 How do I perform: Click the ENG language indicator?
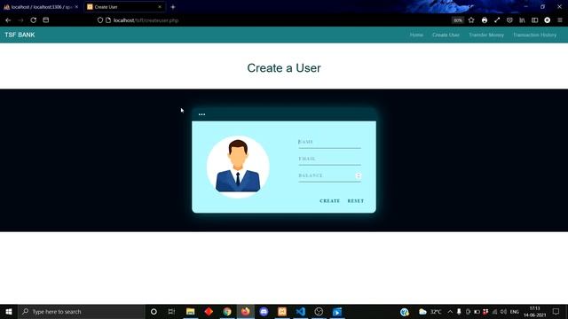(515, 312)
